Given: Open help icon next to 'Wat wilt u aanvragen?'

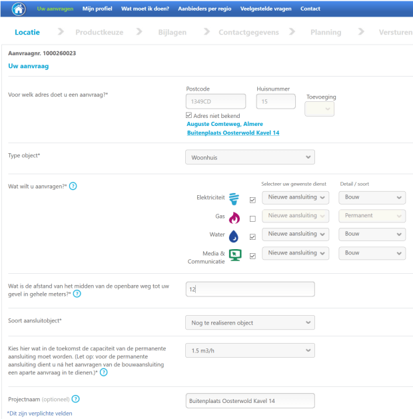Looking at the screenshot, I should [73, 186].
